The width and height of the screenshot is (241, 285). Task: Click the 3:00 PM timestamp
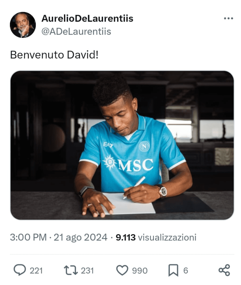[x=28, y=237]
